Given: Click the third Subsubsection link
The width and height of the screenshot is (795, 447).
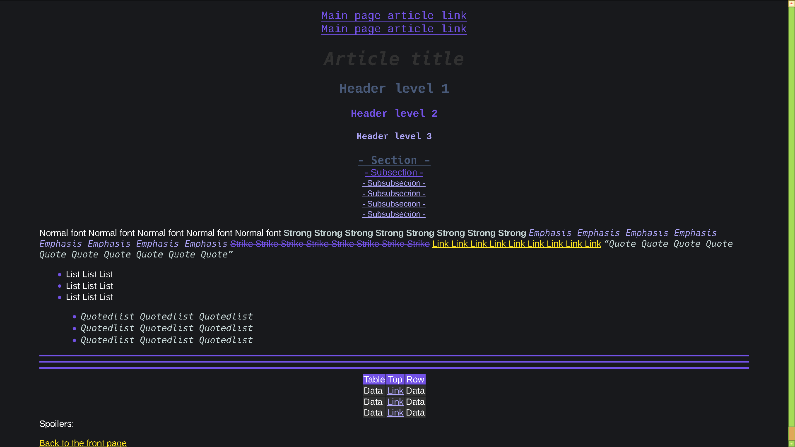Looking at the screenshot, I should click(x=394, y=204).
